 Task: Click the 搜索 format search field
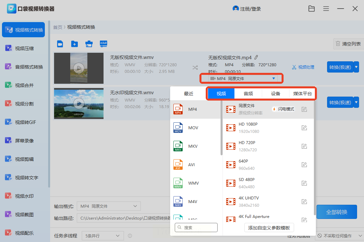point(196,227)
